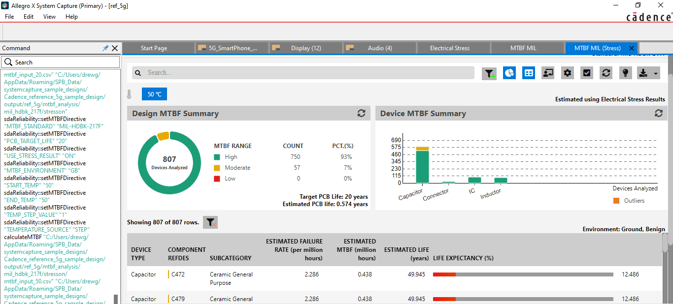This screenshot has width=673, height=304.
Task: Open the Edit menu
Action: coord(29,16)
